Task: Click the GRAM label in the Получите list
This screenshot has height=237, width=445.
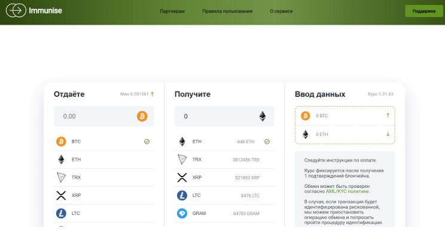Action: click(199, 213)
